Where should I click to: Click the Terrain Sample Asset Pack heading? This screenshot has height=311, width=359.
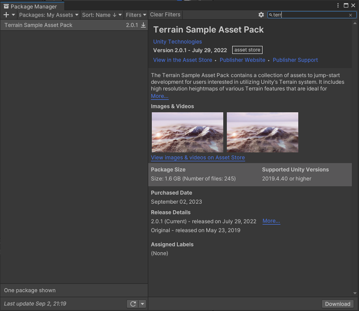[x=209, y=30]
